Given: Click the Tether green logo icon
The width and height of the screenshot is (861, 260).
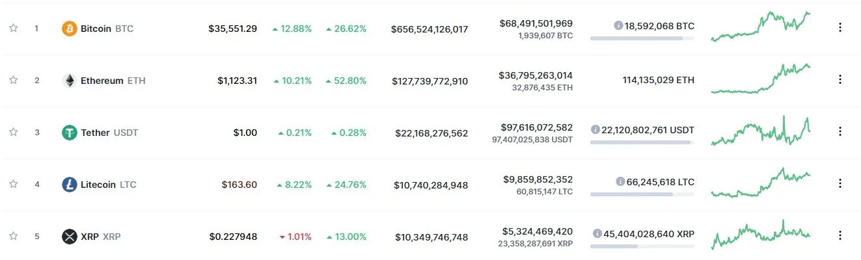Looking at the screenshot, I should [x=69, y=133].
